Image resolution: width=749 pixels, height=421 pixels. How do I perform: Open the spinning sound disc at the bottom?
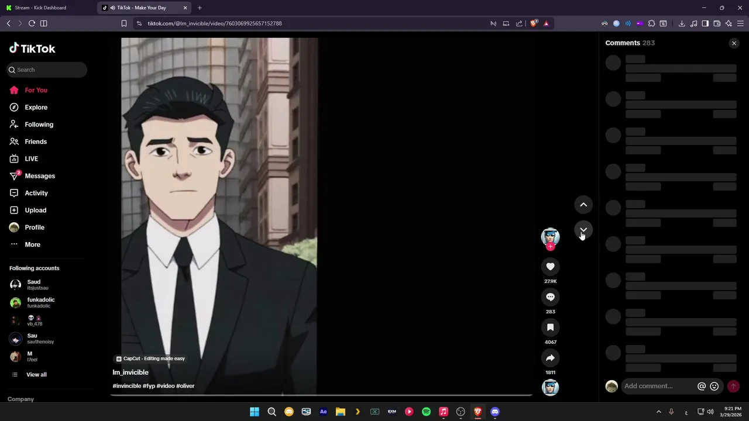(550, 388)
